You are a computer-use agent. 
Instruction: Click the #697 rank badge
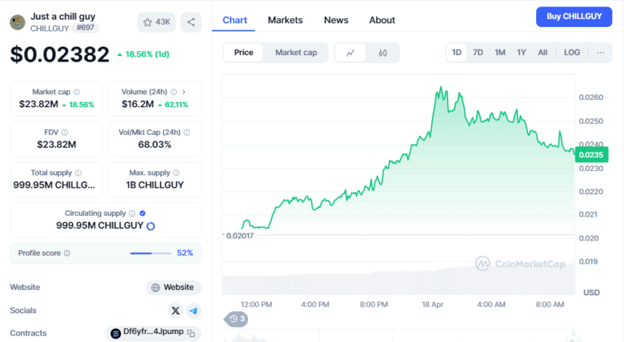pyautogui.click(x=86, y=28)
